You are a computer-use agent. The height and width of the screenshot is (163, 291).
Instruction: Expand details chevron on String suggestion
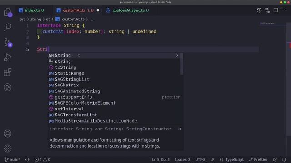point(177,55)
